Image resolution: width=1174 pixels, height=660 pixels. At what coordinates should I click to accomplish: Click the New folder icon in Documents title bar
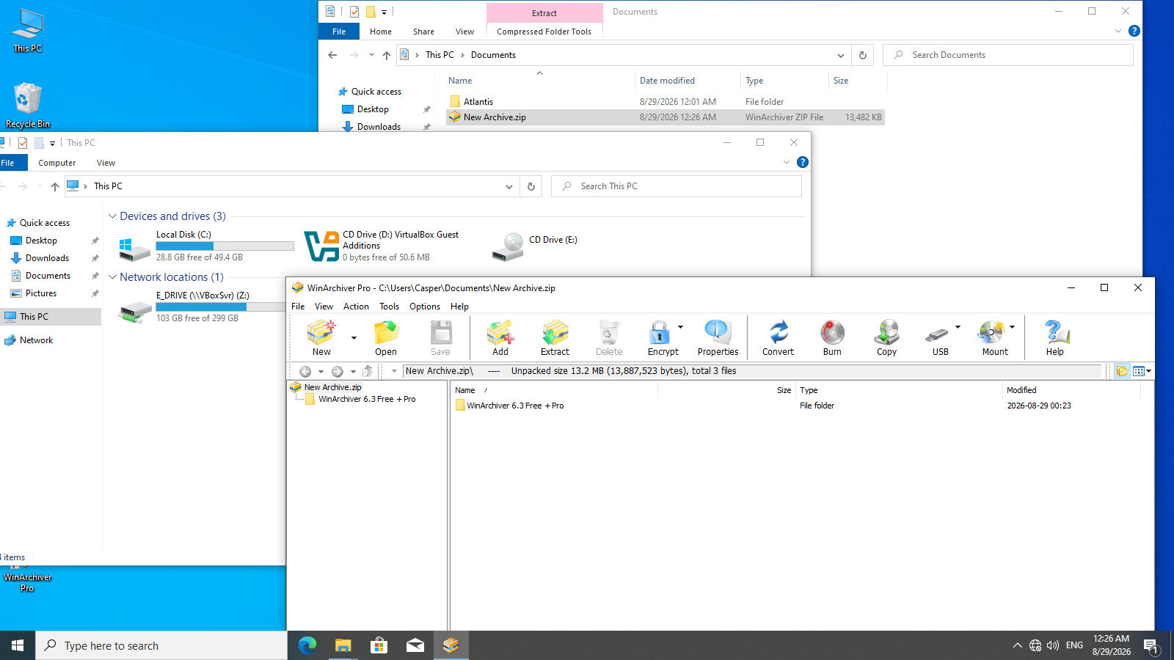click(x=371, y=12)
